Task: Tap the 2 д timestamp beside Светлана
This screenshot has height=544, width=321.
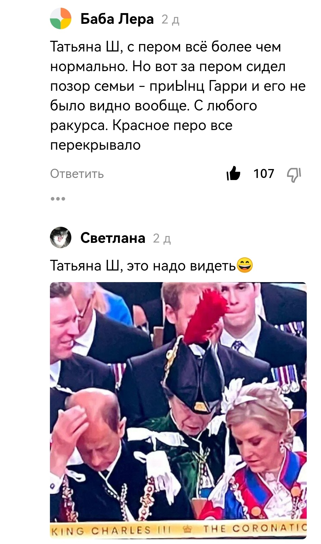Action: pos(162,239)
